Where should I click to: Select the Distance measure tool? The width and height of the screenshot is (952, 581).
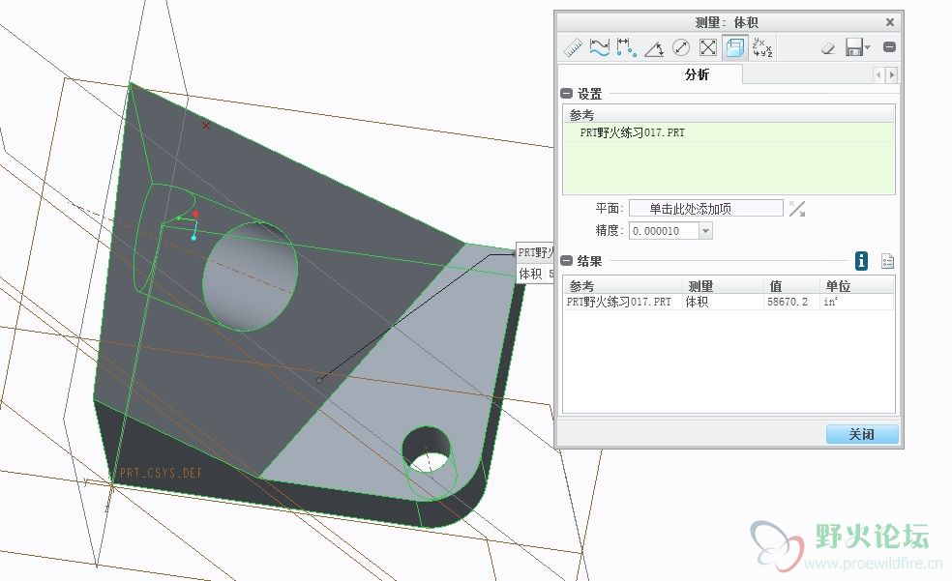[x=626, y=47]
